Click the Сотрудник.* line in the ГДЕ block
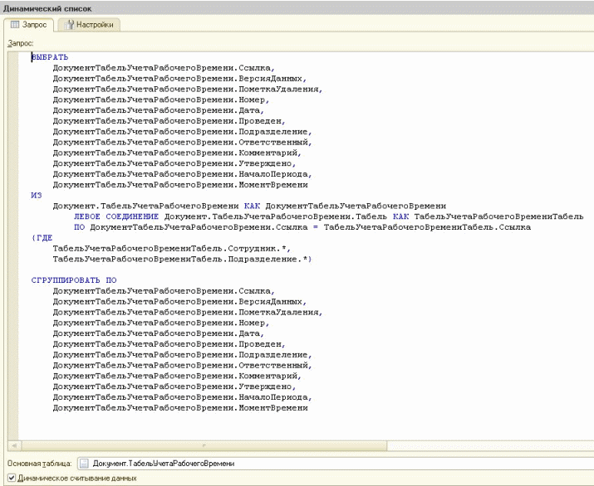The width and height of the screenshot is (594, 486). point(172,249)
